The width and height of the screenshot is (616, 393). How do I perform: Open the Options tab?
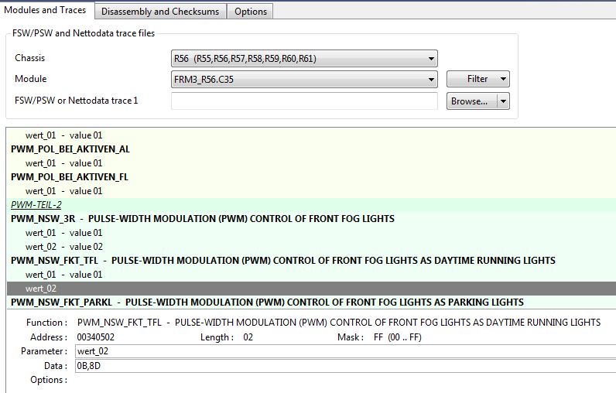[251, 11]
